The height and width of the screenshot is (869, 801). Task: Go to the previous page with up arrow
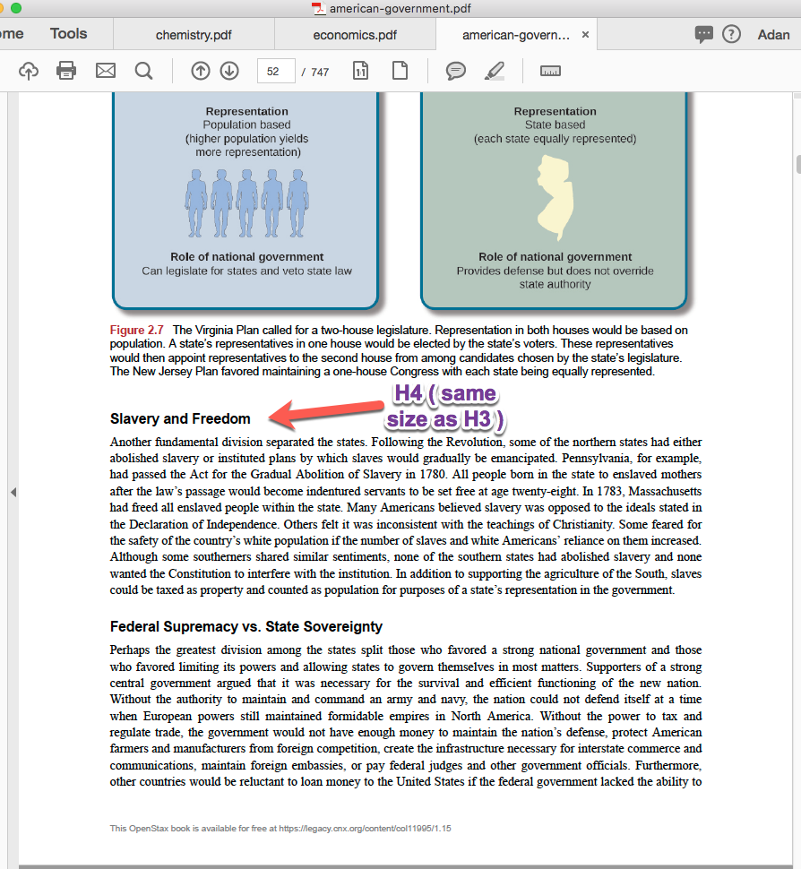[201, 71]
